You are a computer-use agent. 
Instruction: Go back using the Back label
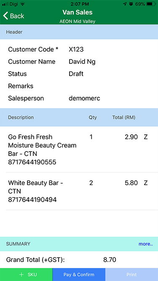click(17, 16)
